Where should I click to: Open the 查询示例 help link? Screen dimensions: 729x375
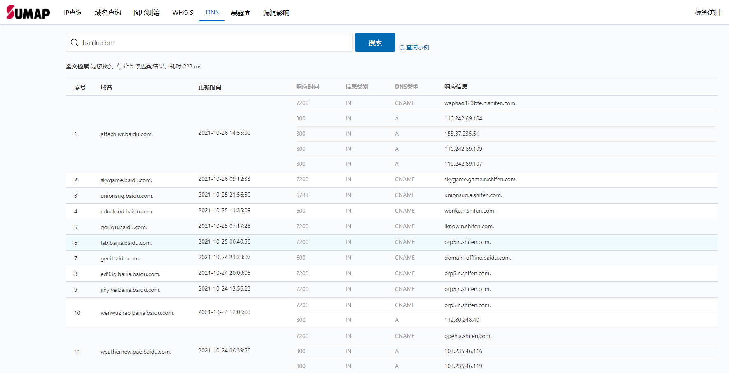(x=418, y=48)
